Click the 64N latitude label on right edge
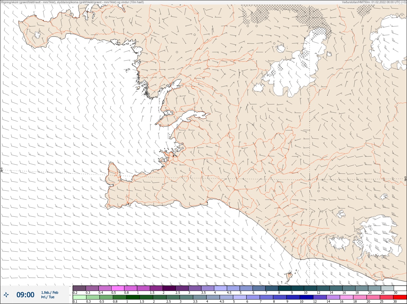This screenshot has height=304, width=407. [405, 179]
